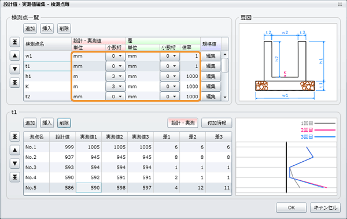
Task: Move down arrow in t1 section
Action: click(15, 164)
